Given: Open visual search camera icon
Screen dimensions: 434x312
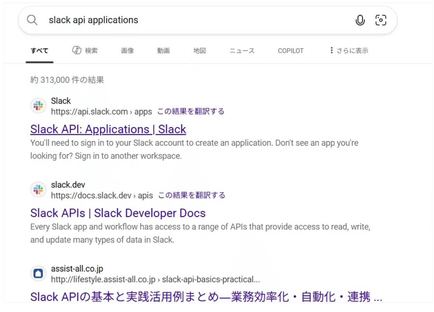Looking at the screenshot, I should coord(381,20).
